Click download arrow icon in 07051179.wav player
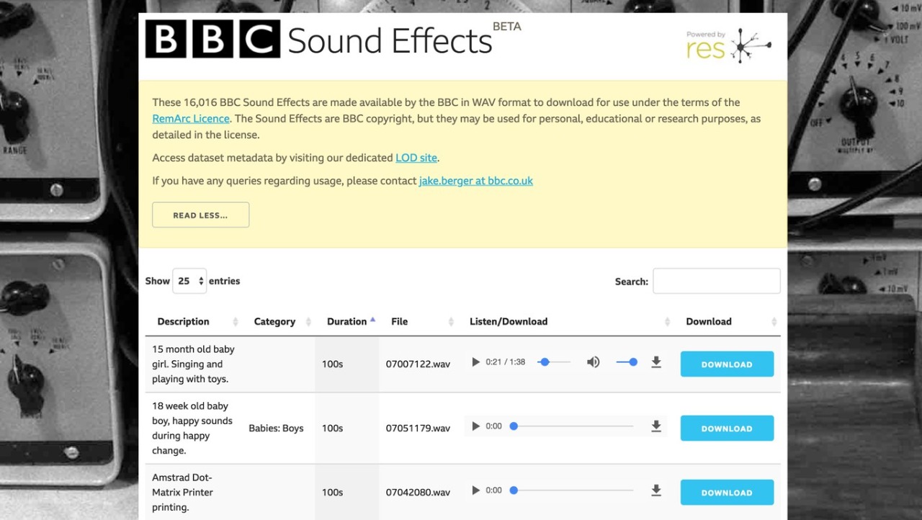922x520 pixels. coord(656,426)
